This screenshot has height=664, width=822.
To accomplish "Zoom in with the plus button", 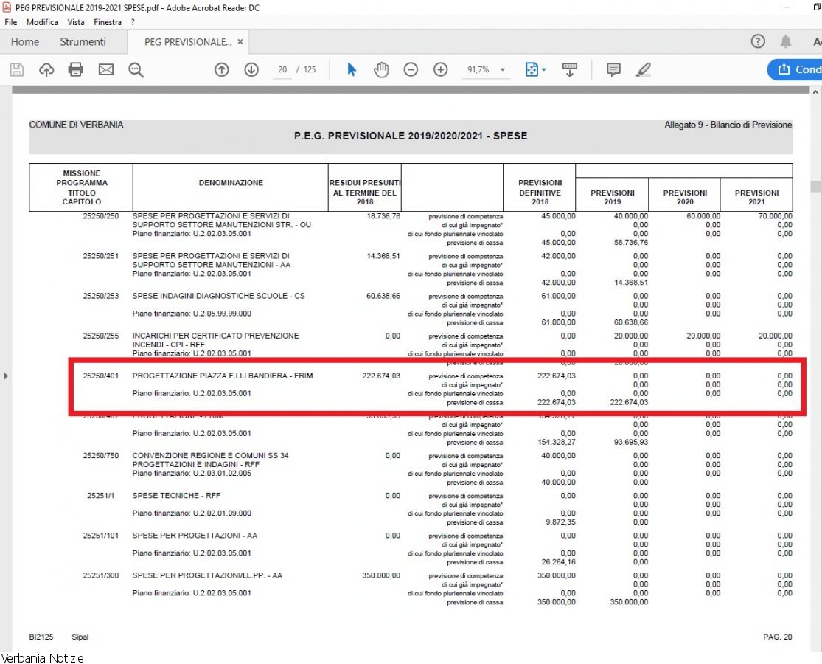I will pyautogui.click(x=441, y=69).
